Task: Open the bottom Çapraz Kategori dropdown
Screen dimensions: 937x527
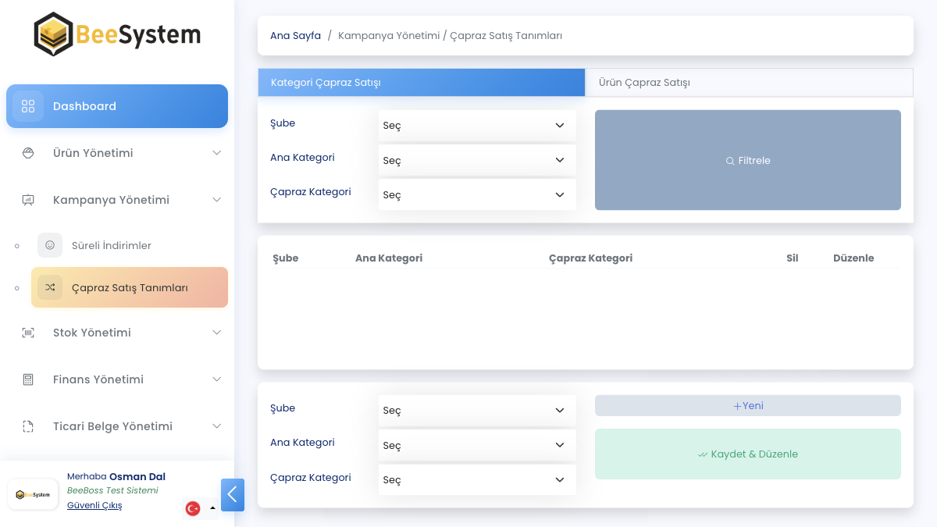Action: pyautogui.click(x=476, y=479)
